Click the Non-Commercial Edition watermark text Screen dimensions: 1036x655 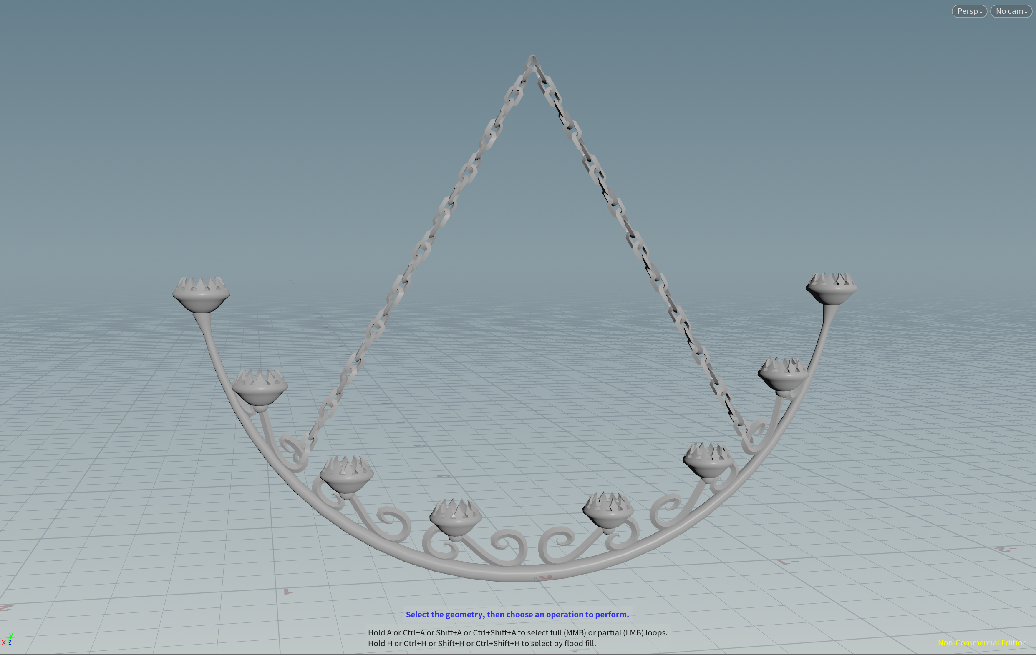tap(982, 642)
